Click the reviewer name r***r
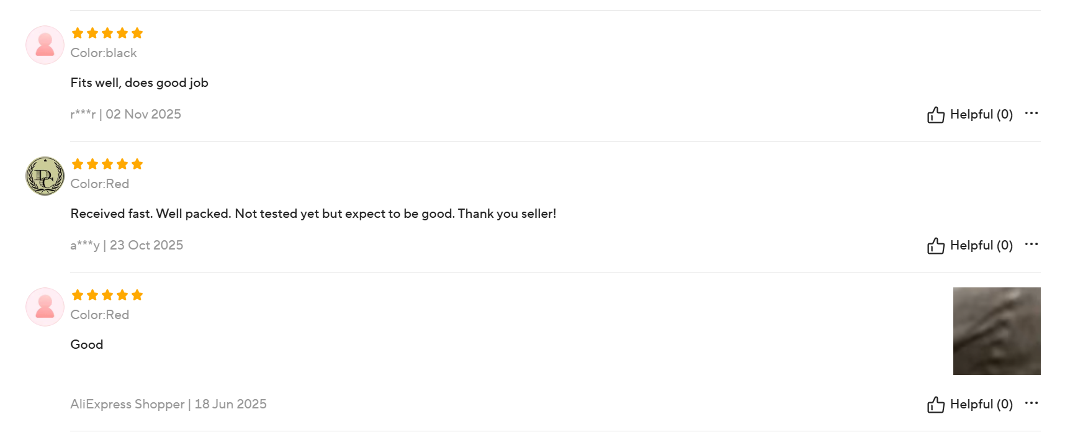The width and height of the screenshot is (1065, 432). (x=83, y=115)
